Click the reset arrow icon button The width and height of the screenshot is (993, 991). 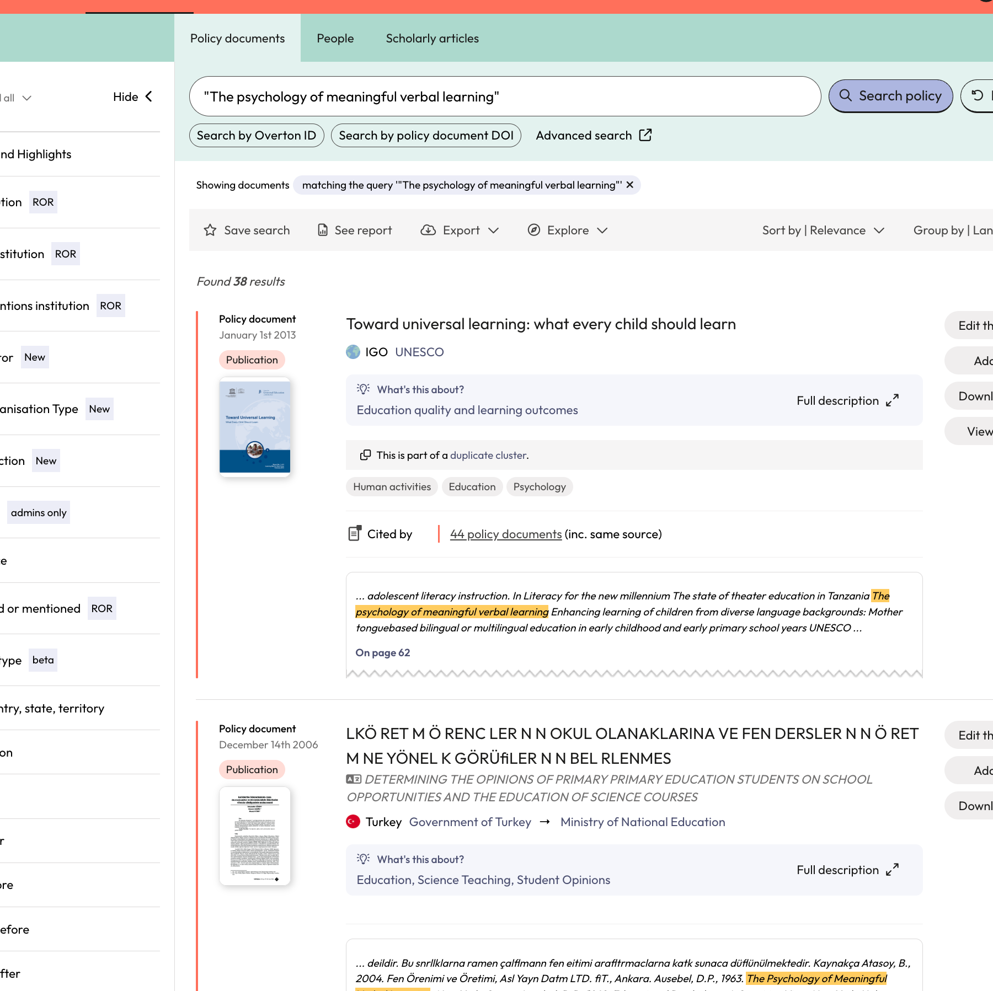(977, 95)
